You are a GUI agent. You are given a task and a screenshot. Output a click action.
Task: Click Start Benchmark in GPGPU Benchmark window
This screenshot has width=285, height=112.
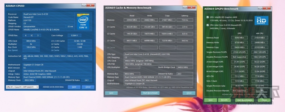tap(245, 100)
